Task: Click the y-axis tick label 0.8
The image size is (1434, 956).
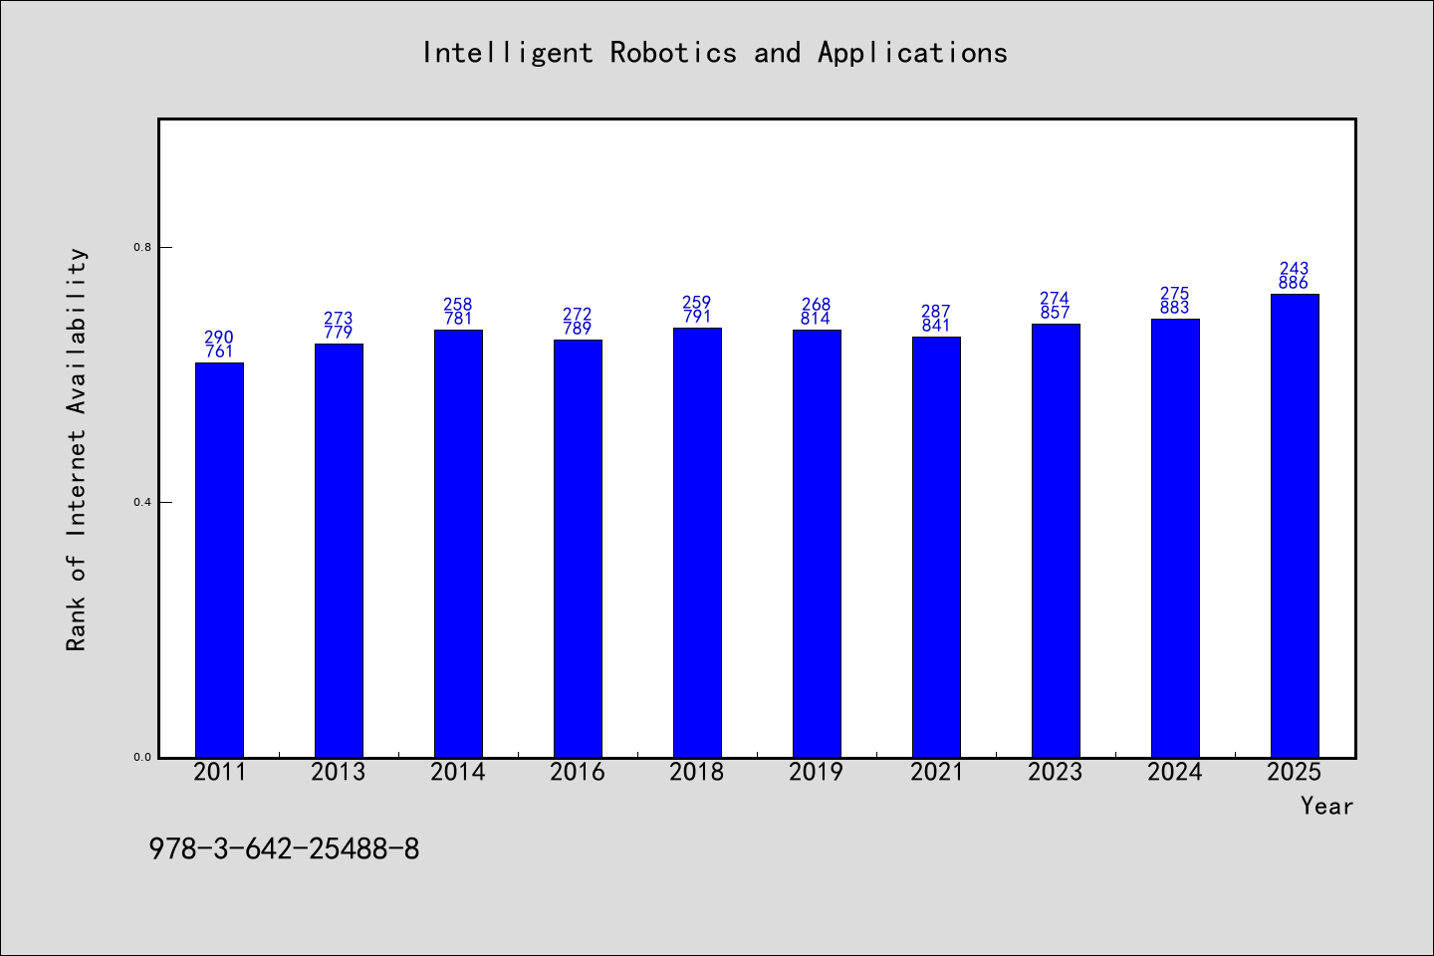Action: [x=142, y=247]
